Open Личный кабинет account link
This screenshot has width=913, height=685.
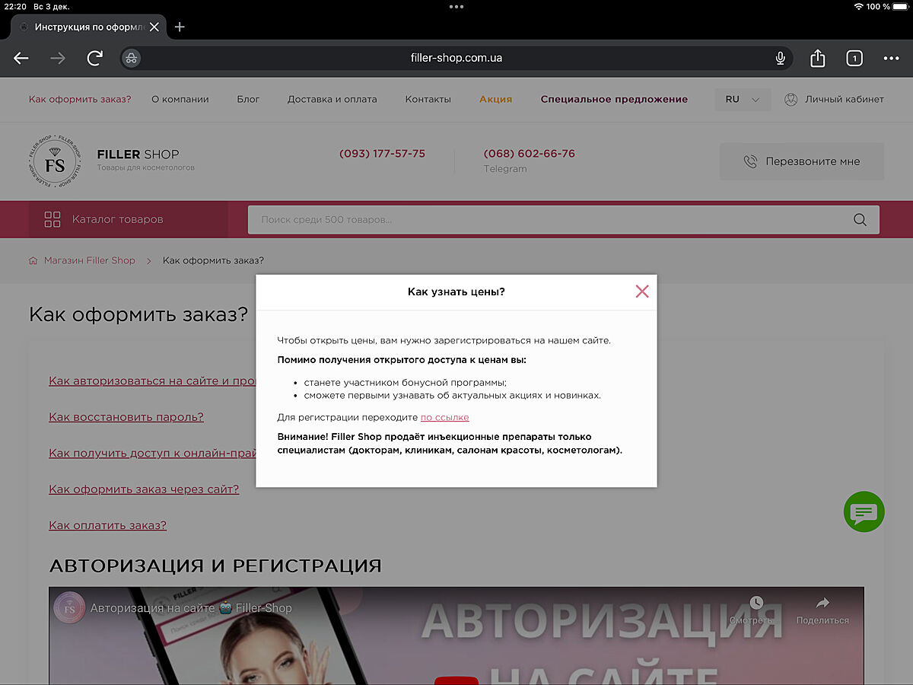[834, 100]
